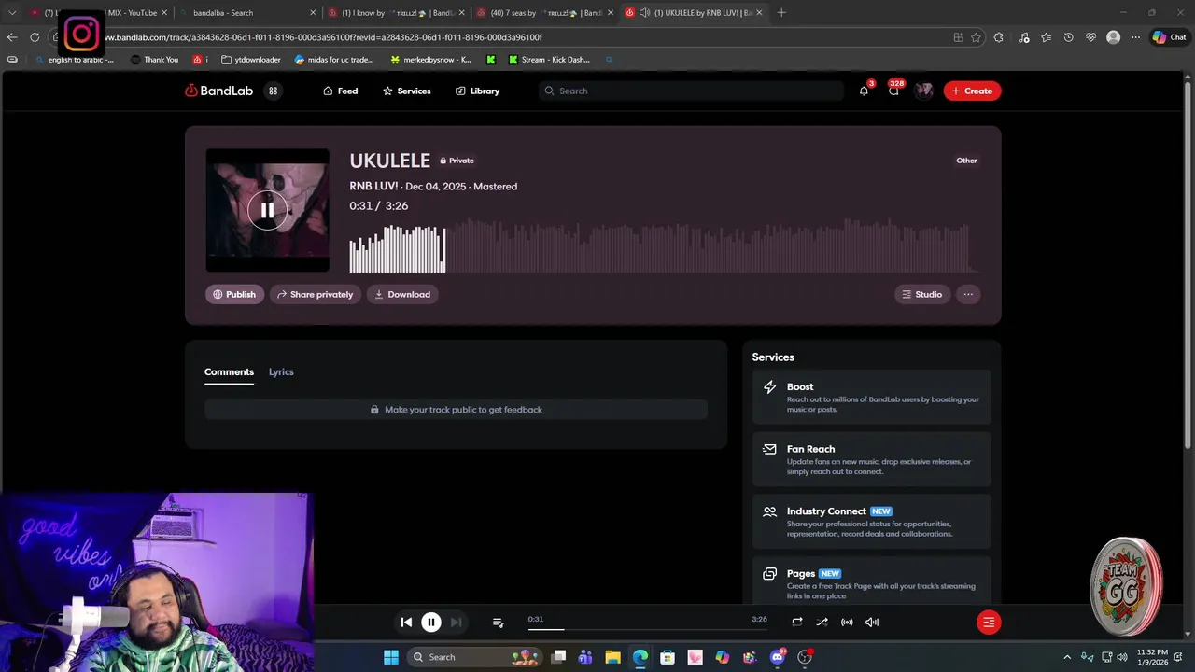Open the Fan Reach service

[x=872, y=459]
